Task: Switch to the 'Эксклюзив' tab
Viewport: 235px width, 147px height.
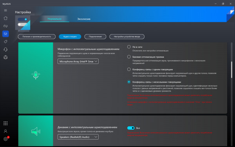Action: point(84,19)
